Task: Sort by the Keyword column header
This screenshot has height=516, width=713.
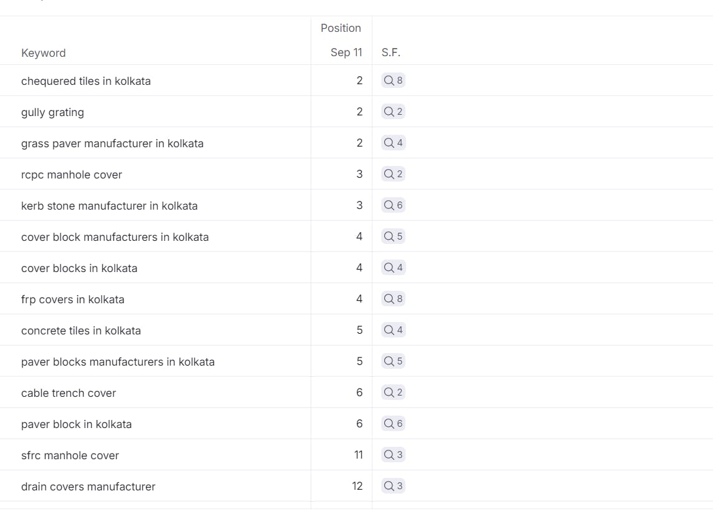Action: [x=43, y=53]
